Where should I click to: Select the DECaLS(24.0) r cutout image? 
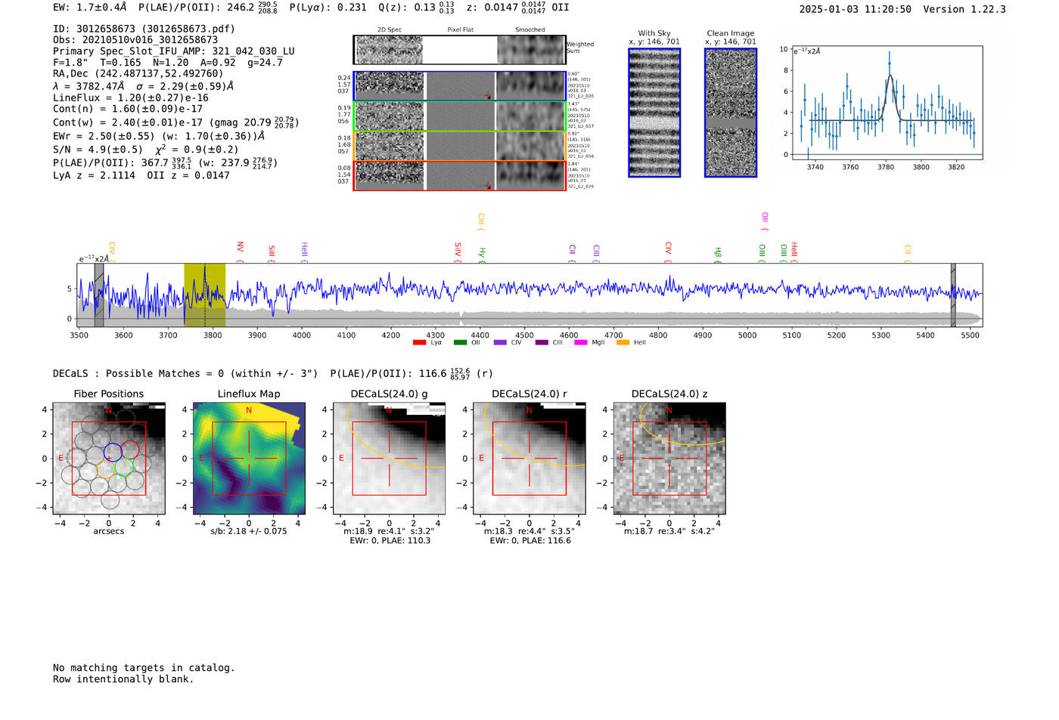coord(529,459)
